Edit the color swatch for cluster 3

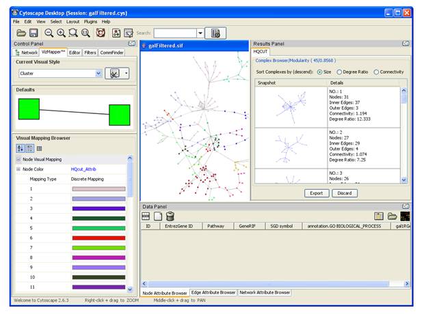pos(98,208)
